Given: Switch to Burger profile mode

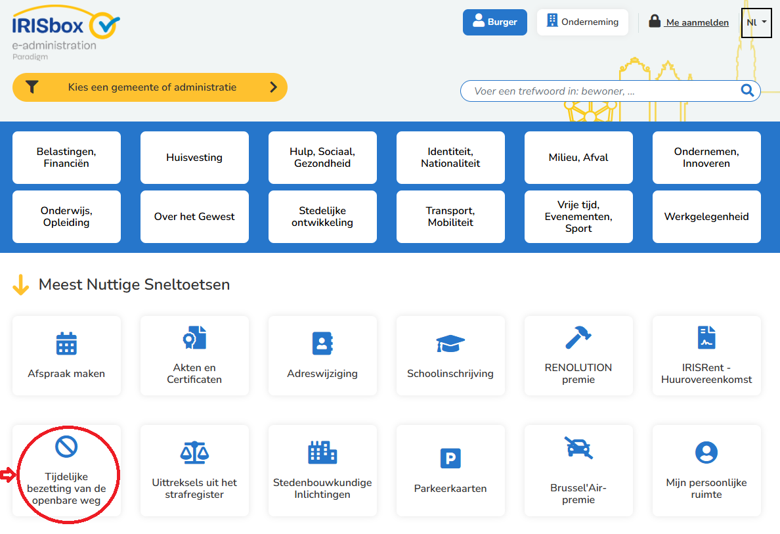Looking at the screenshot, I should tap(495, 22).
